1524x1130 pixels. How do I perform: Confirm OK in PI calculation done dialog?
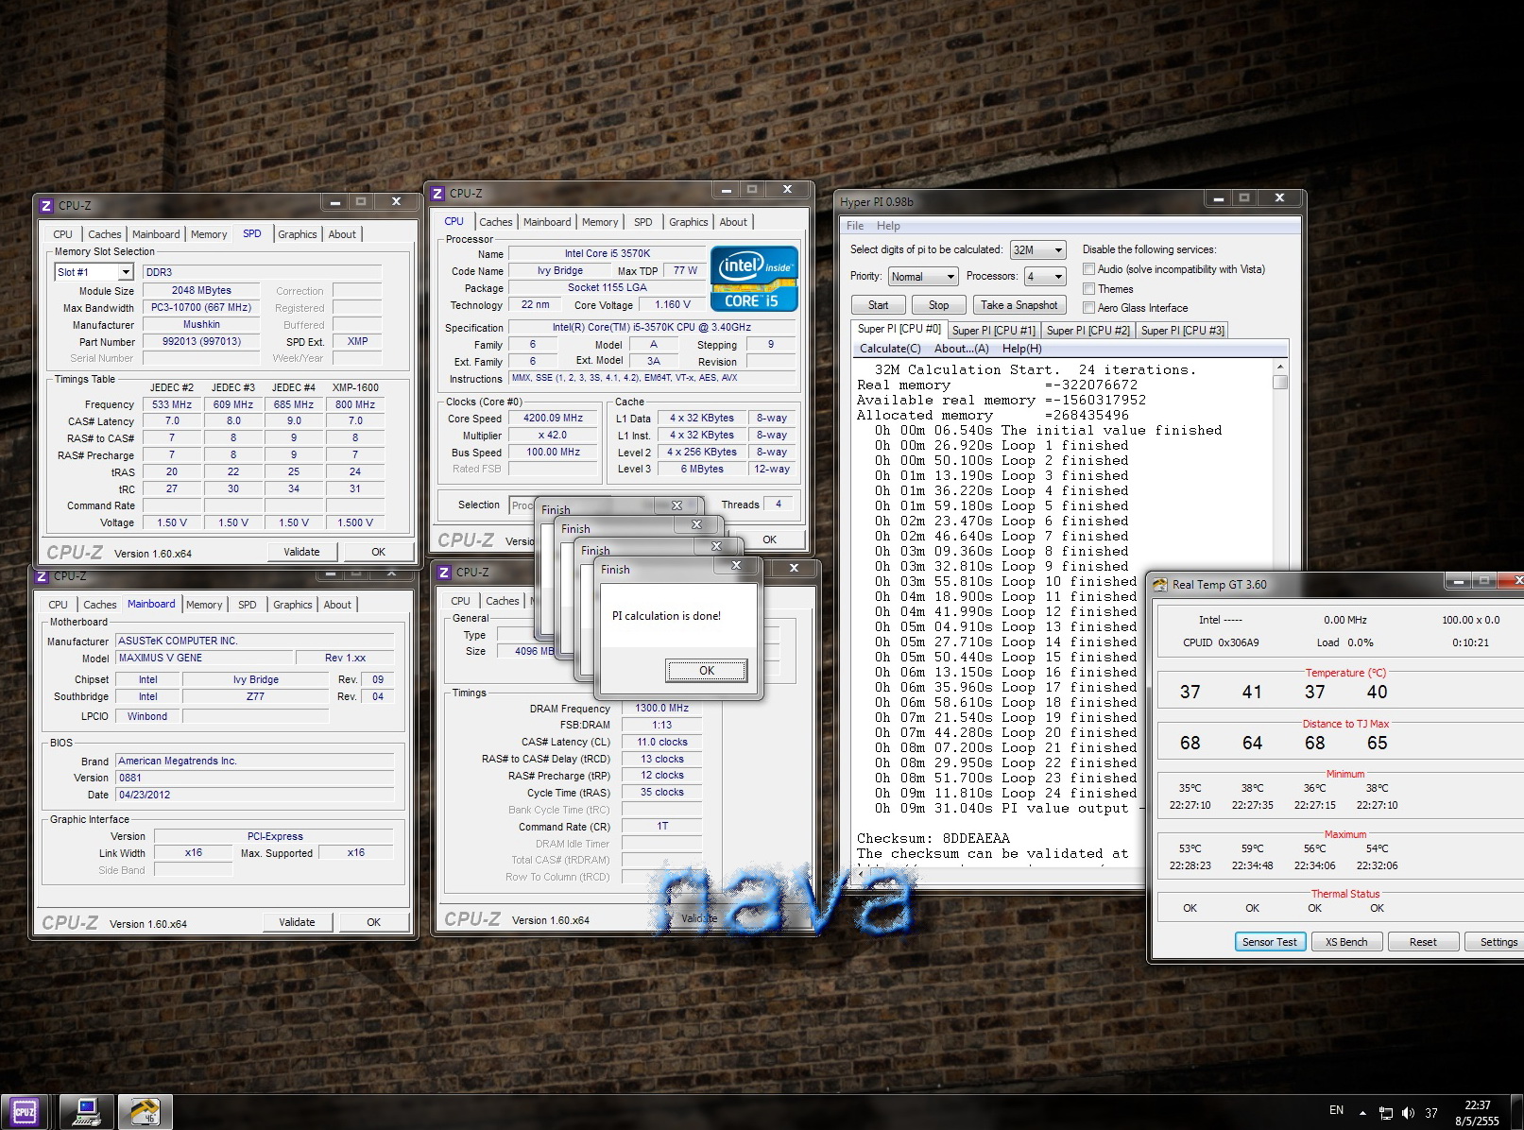(707, 671)
